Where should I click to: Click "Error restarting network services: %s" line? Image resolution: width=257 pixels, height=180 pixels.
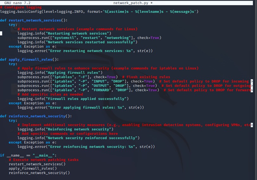pos(85,51)
